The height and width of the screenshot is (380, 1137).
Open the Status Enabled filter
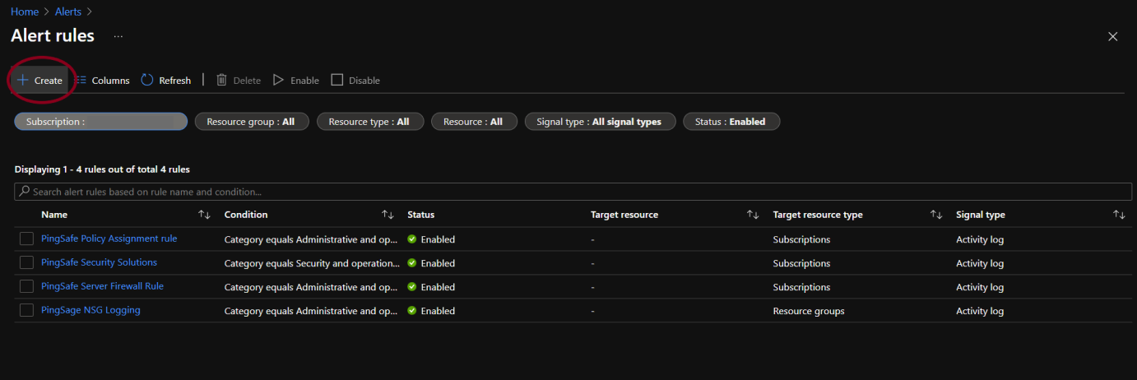[x=731, y=122]
